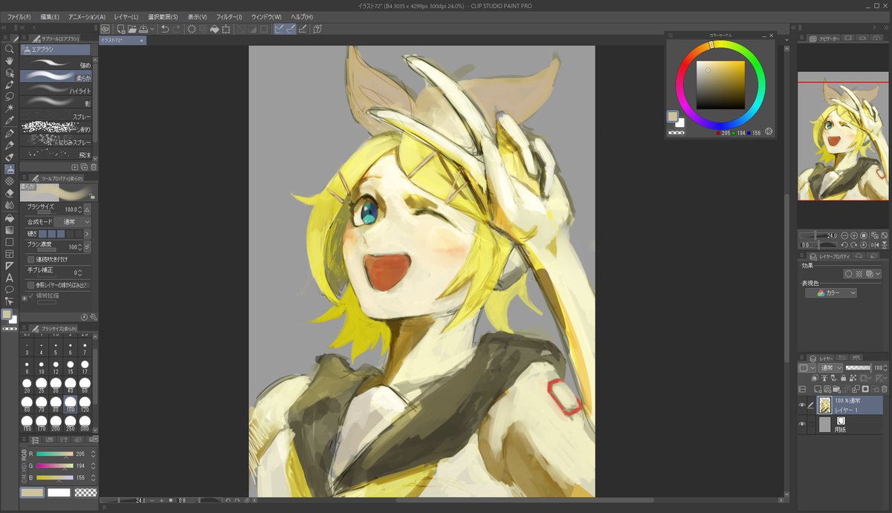Toggle the border effect circle button
Viewport: 892px width, 513px height.
(848, 274)
